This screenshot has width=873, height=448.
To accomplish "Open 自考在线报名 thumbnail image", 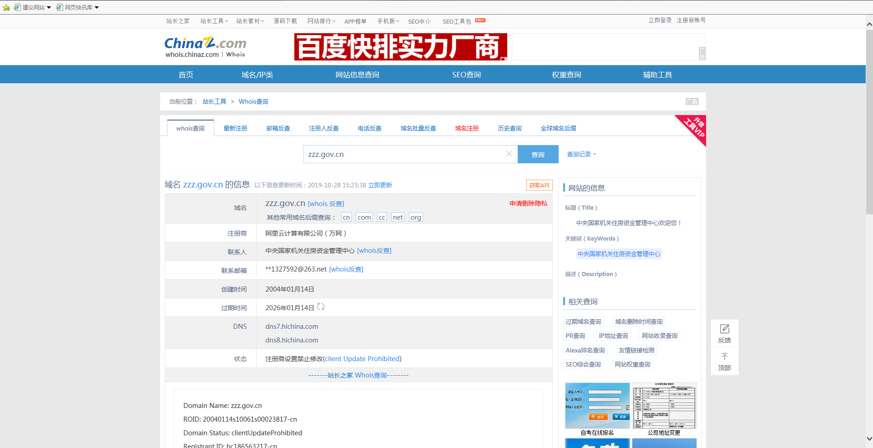I will tap(597, 406).
